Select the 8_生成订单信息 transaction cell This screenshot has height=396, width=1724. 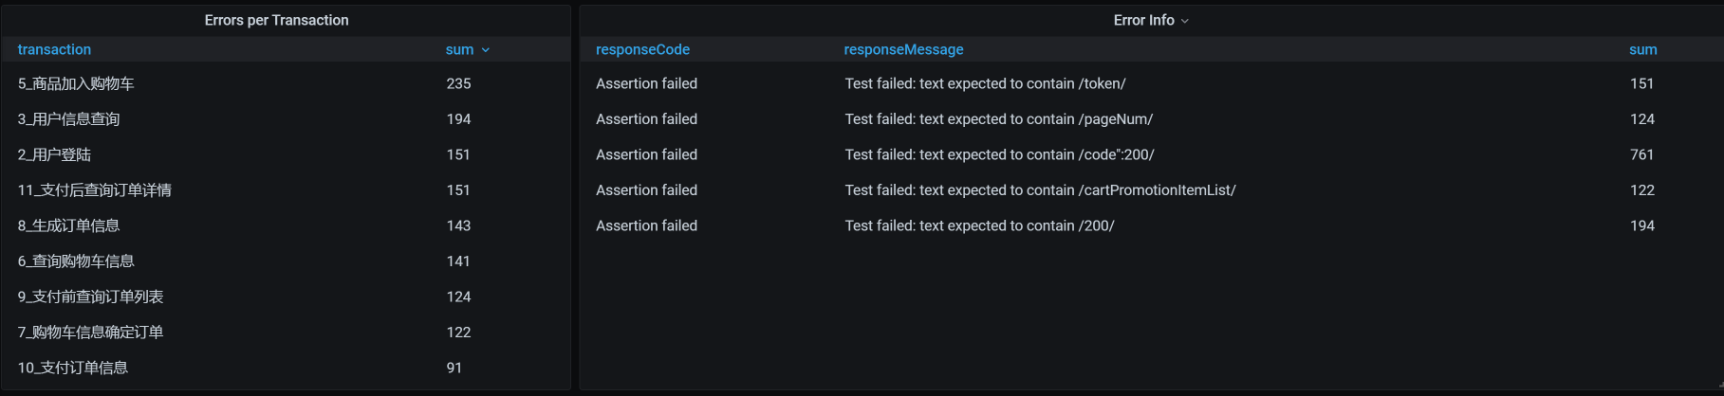click(68, 225)
